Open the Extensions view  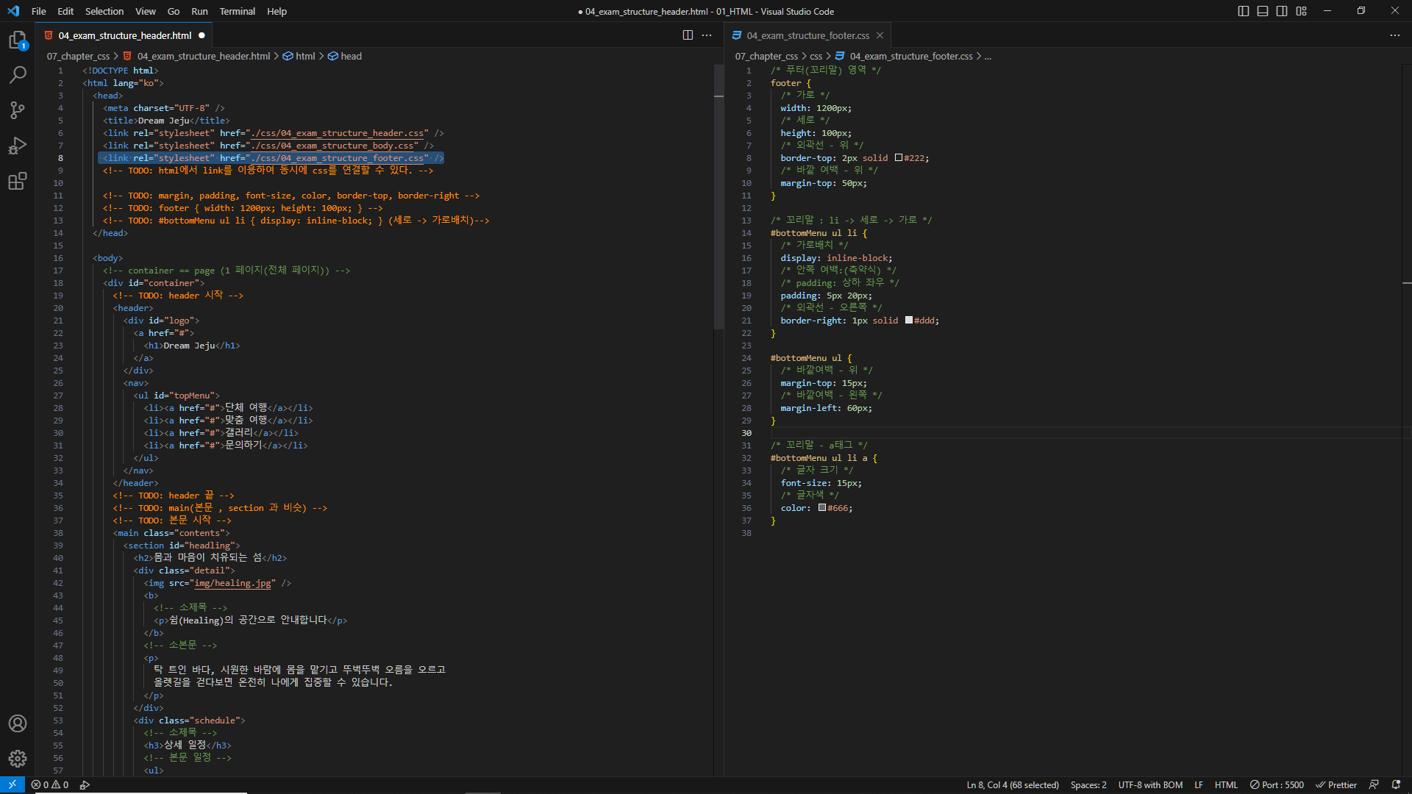18,181
